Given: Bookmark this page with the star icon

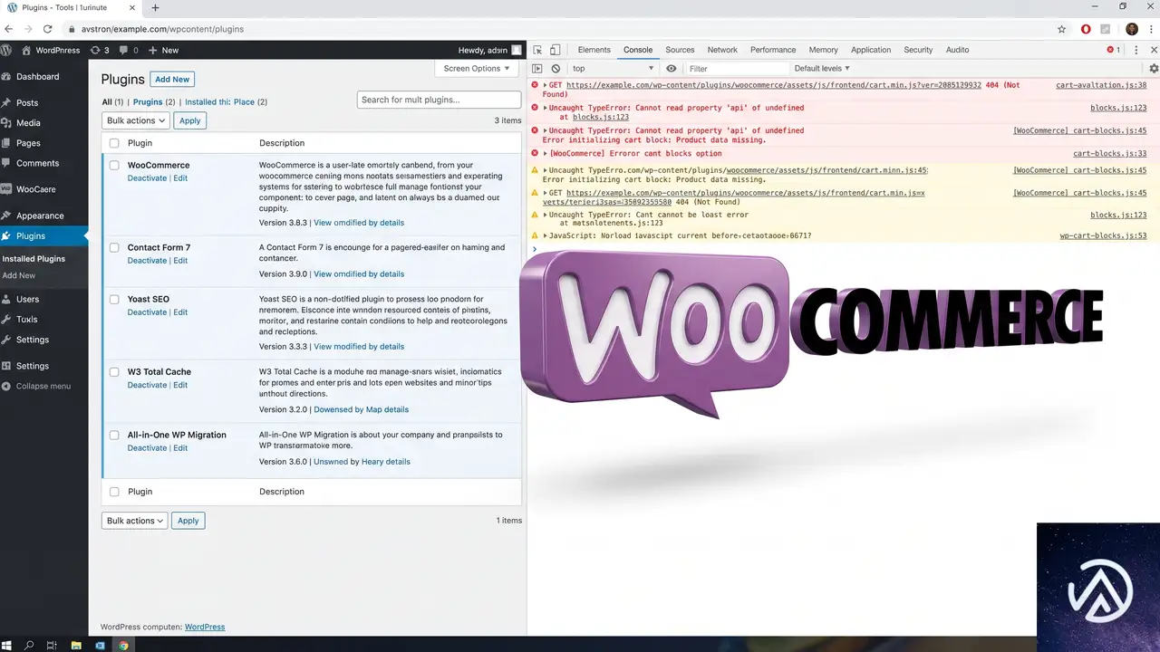Looking at the screenshot, I should 1062,29.
